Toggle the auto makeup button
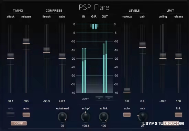The height and width of the screenshot is (131, 189). point(127,115)
